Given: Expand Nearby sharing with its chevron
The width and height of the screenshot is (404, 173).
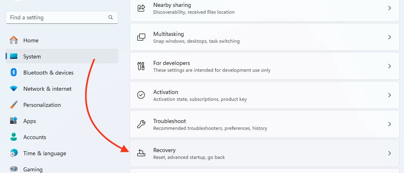Looking at the screenshot, I should click(x=389, y=8).
